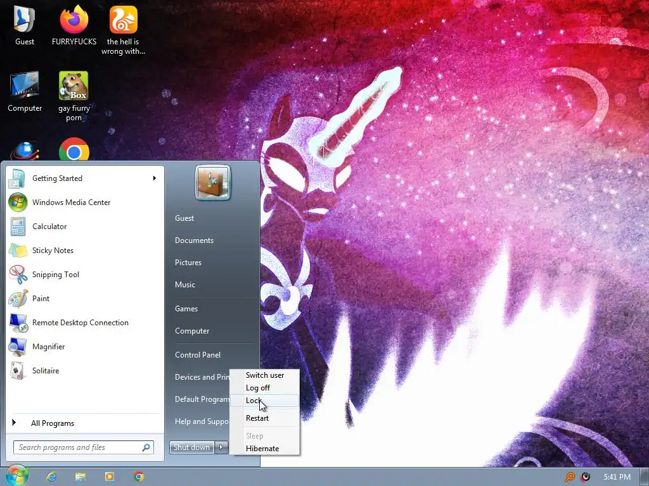Viewport: 649px width, 486px height.
Task: Click the magnifier tray icon
Action: (570, 477)
